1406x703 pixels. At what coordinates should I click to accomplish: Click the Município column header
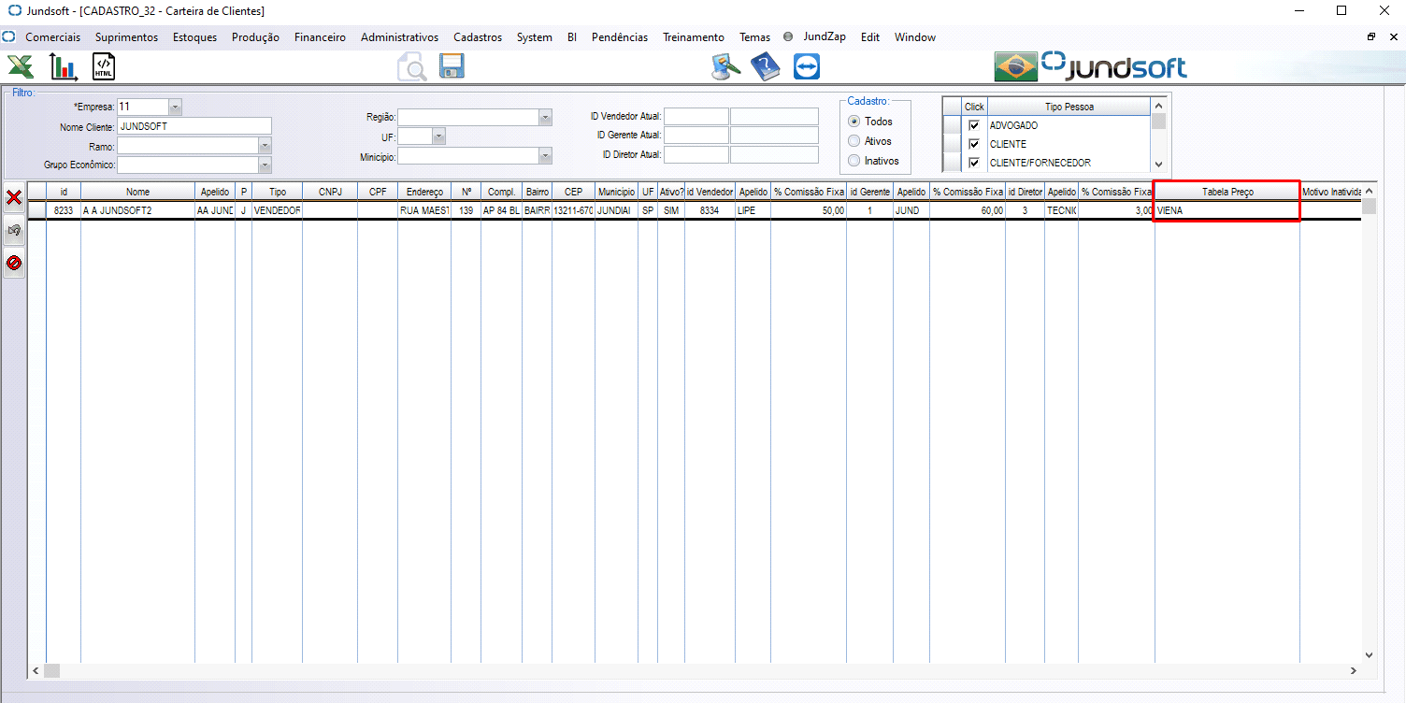(x=616, y=191)
